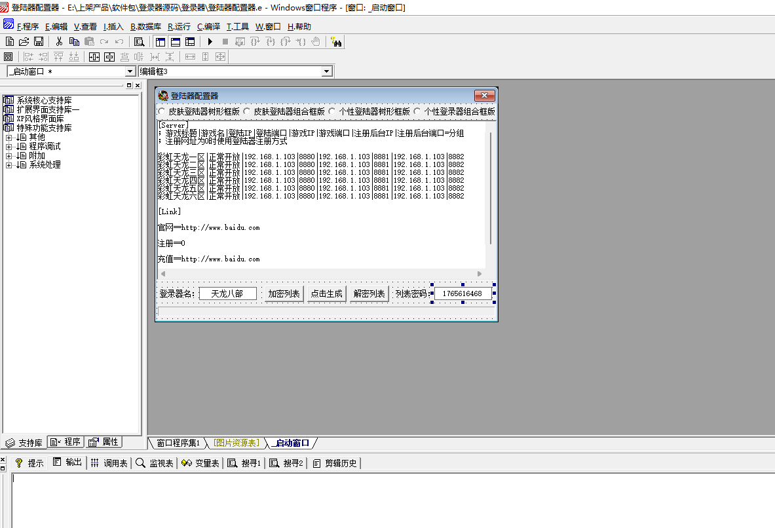Click the find magnifier document icon
Image resolution: width=775 pixels, height=528 pixels.
[139, 41]
